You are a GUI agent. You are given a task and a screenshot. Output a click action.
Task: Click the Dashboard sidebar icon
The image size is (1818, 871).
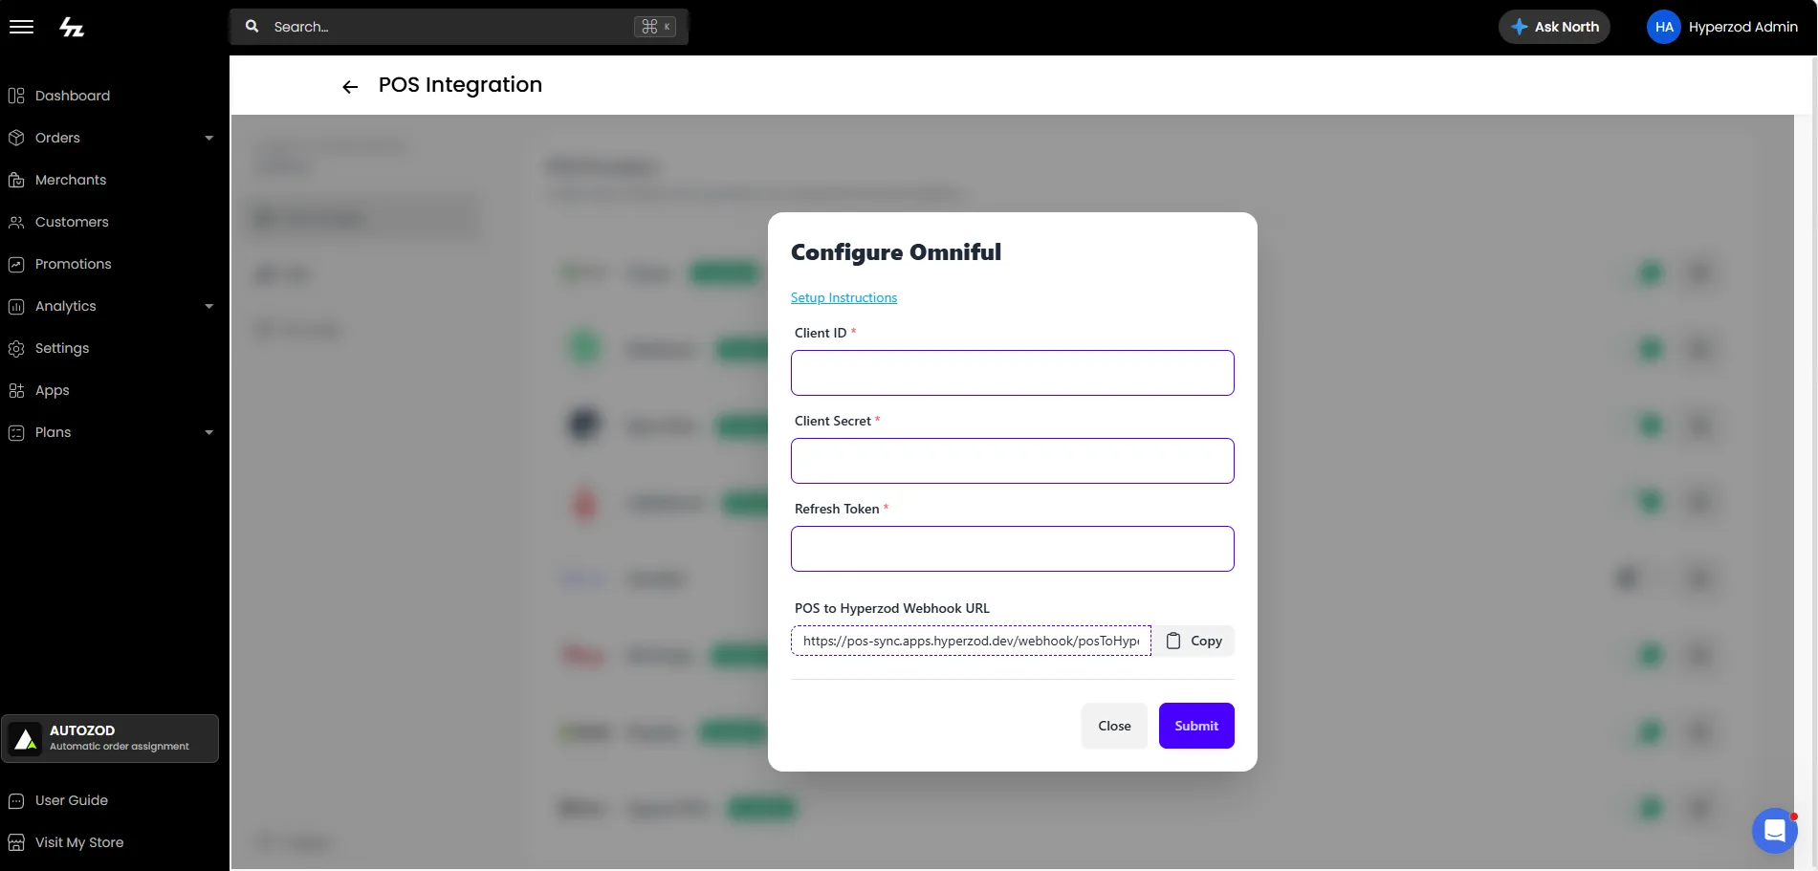coord(16,96)
